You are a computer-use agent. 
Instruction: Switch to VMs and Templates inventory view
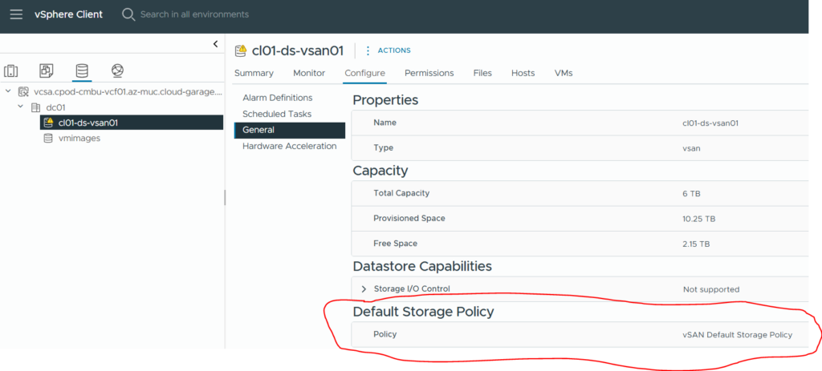47,71
